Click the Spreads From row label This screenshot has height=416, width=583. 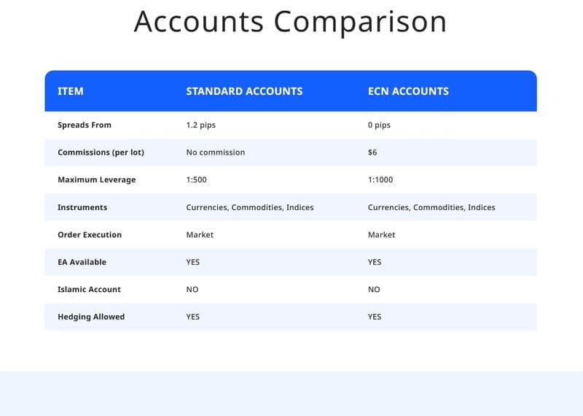85,125
